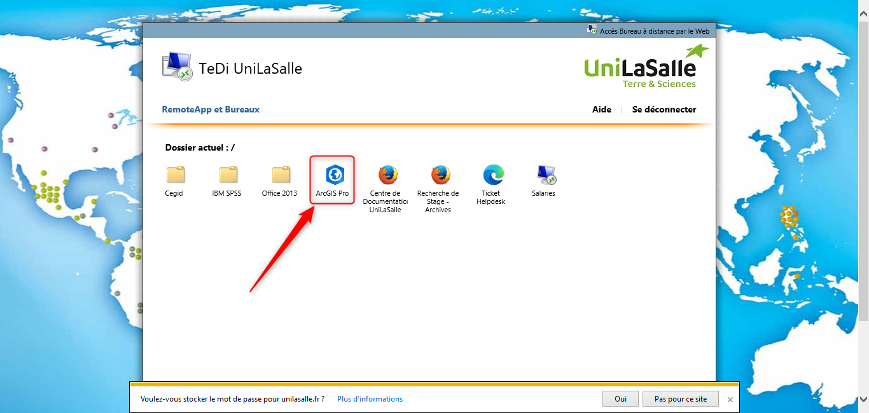Select the RemoteApp et Bureaux tab
Viewport: 869px width, 413px height.
click(211, 109)
